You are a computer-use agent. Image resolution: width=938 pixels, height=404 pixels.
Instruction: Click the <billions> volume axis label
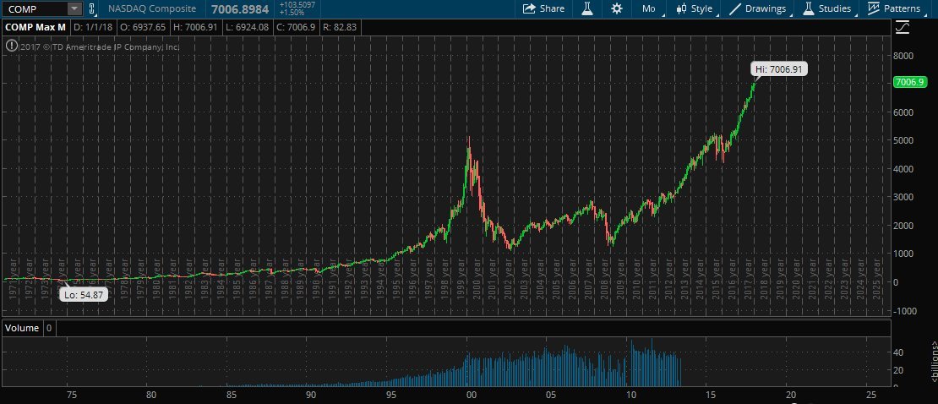point(933,362)
